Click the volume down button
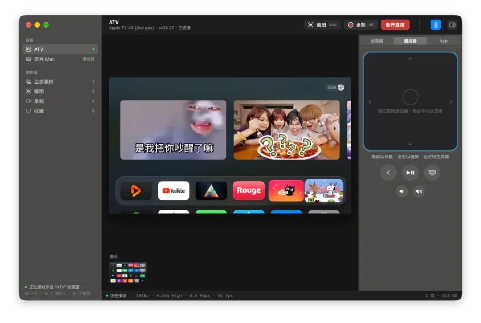481x323 pixels. (402, 191)
